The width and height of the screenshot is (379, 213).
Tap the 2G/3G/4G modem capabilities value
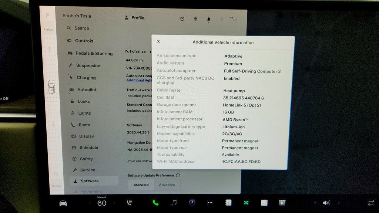(232, 134)
